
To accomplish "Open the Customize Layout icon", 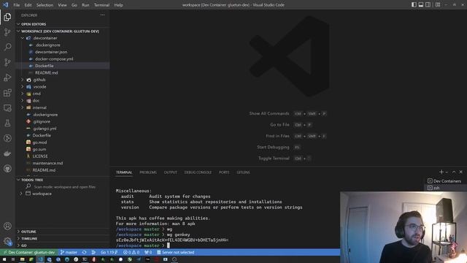I will click(438, 5).
